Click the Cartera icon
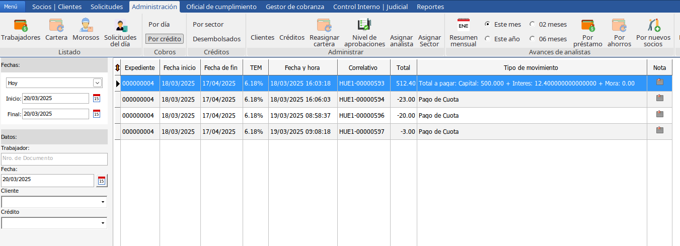 (x=56, y=25)
